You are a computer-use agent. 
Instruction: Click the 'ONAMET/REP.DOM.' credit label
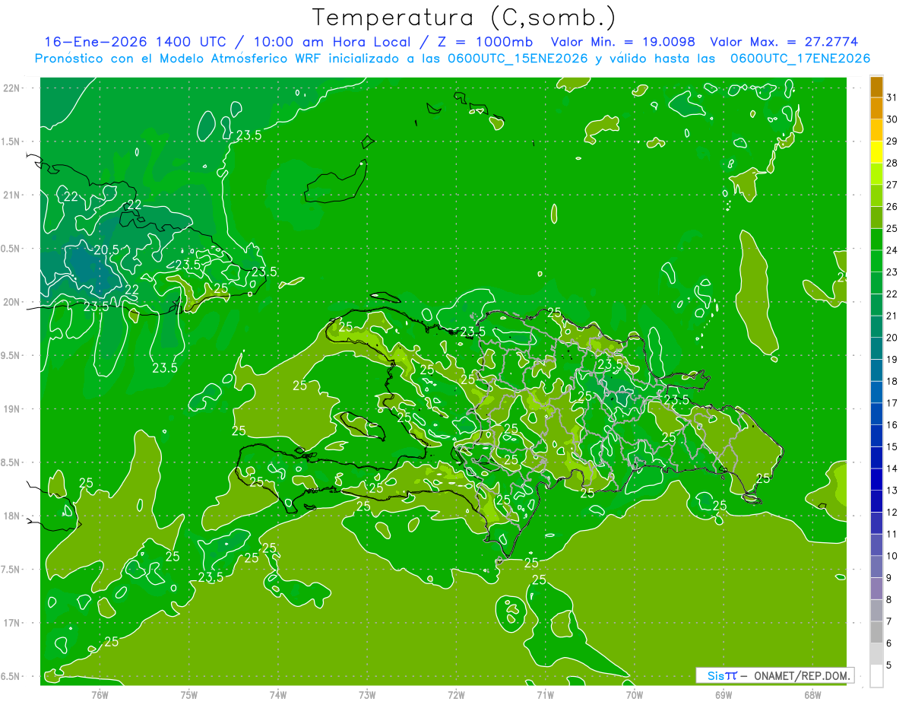point(803,675)
